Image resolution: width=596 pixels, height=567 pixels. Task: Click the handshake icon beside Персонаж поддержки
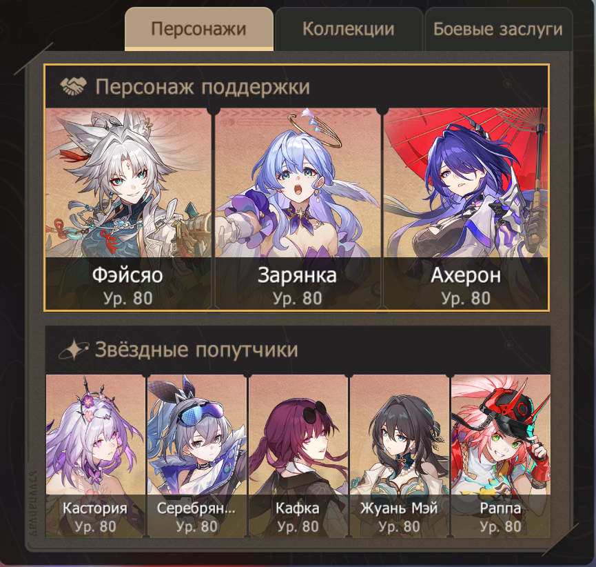click(x=73, y=86)
